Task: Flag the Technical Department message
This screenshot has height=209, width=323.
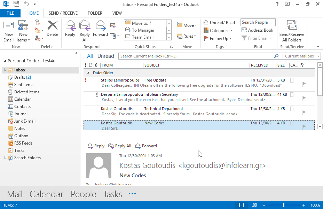Action: coord(304,112)
